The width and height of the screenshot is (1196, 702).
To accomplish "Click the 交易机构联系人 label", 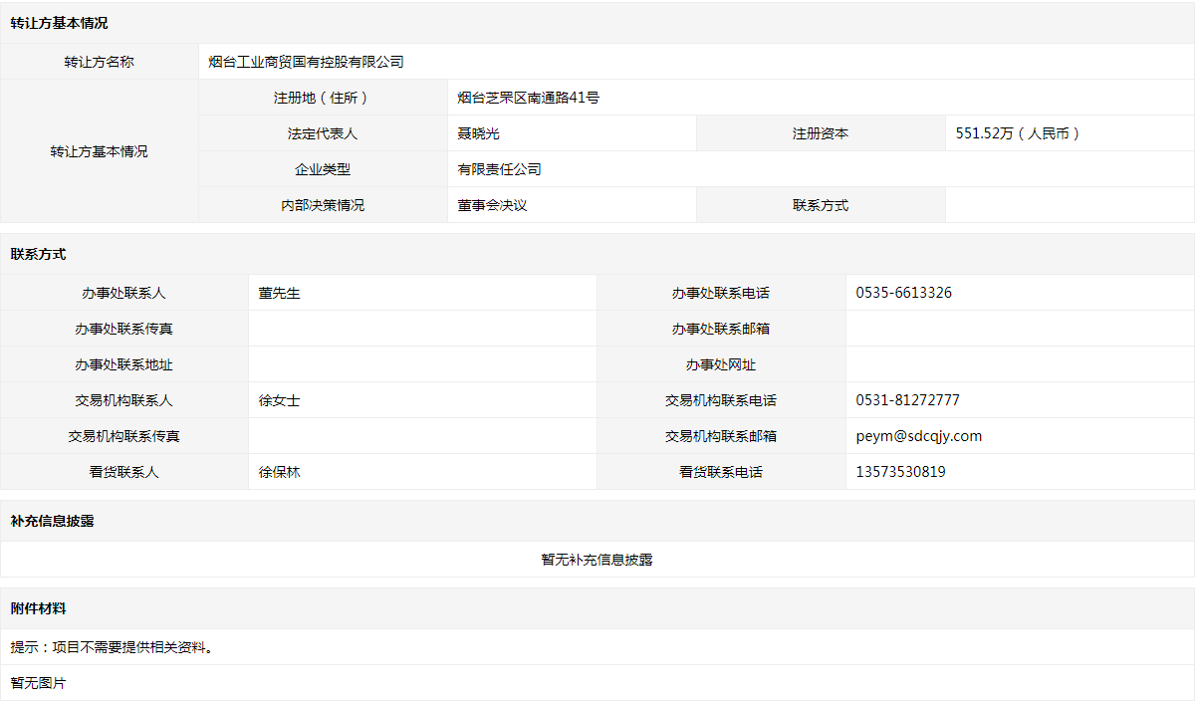I will click(124, 400).
